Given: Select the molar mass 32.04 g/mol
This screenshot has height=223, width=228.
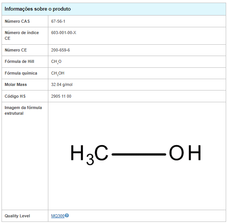Looking at the screenshot, I should (x=62, y=84).
